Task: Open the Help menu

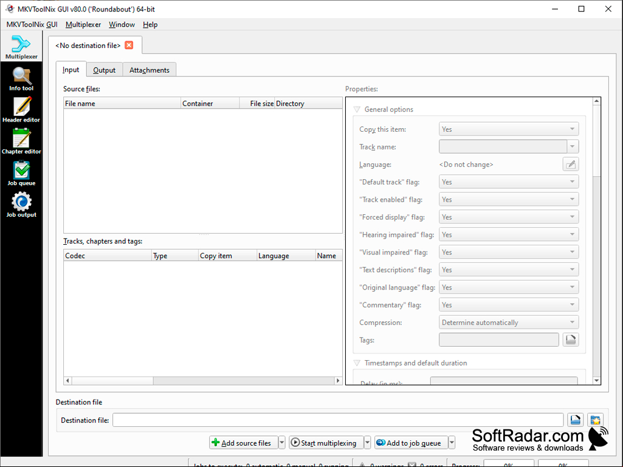Action: click(150, 25)
